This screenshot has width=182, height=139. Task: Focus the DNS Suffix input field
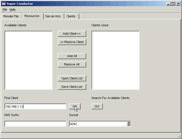[35, 124]
